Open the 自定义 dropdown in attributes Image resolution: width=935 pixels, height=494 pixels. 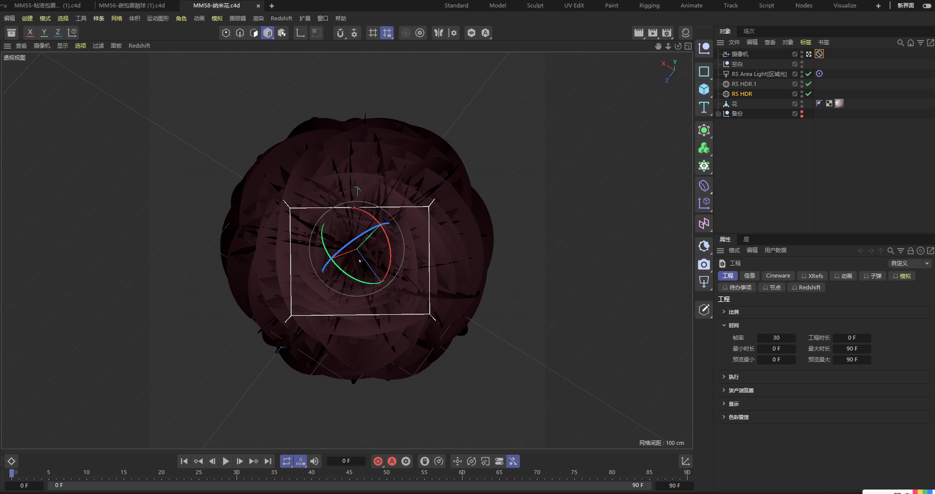(910, 264)
